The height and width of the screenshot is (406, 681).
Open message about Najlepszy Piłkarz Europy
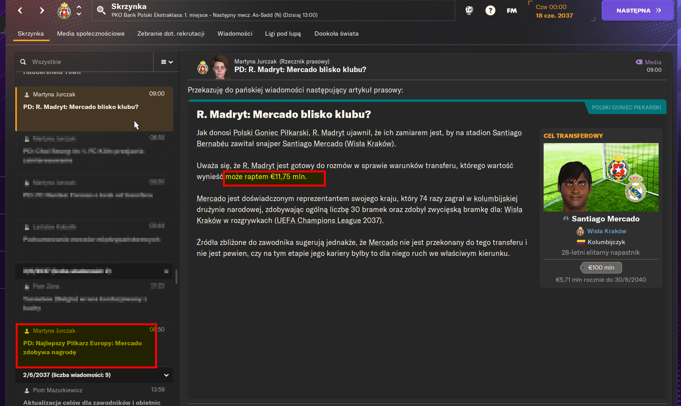pyautogui.click(x=86, y=346)
